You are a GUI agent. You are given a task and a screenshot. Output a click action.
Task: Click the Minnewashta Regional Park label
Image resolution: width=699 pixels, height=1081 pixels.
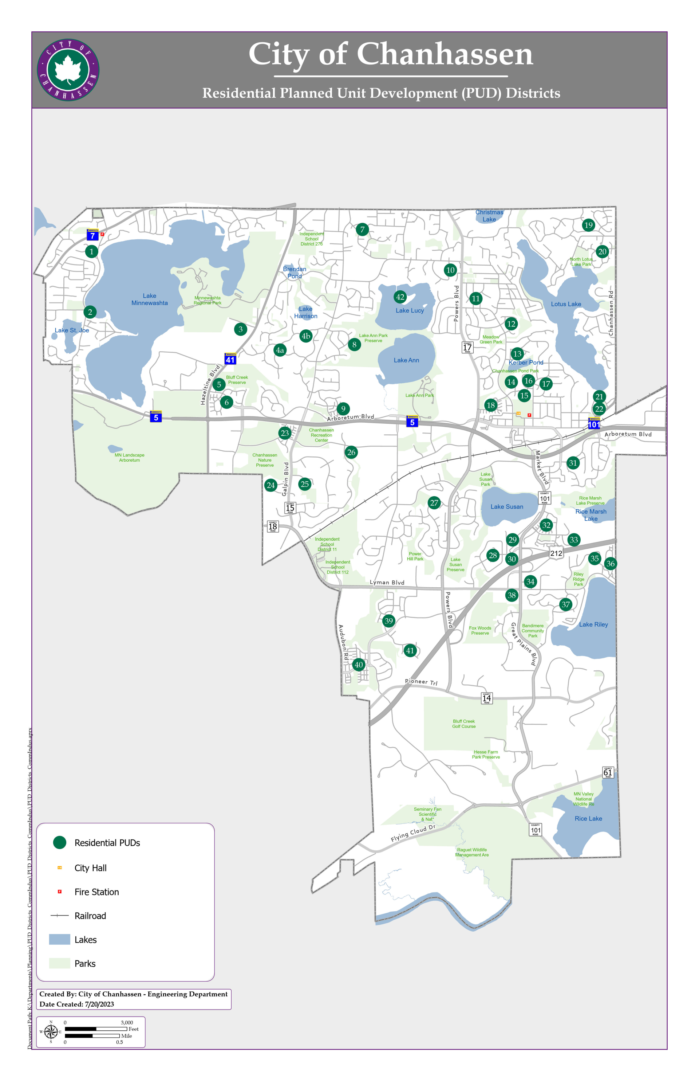pyautogui.click(x=208, y=300)
